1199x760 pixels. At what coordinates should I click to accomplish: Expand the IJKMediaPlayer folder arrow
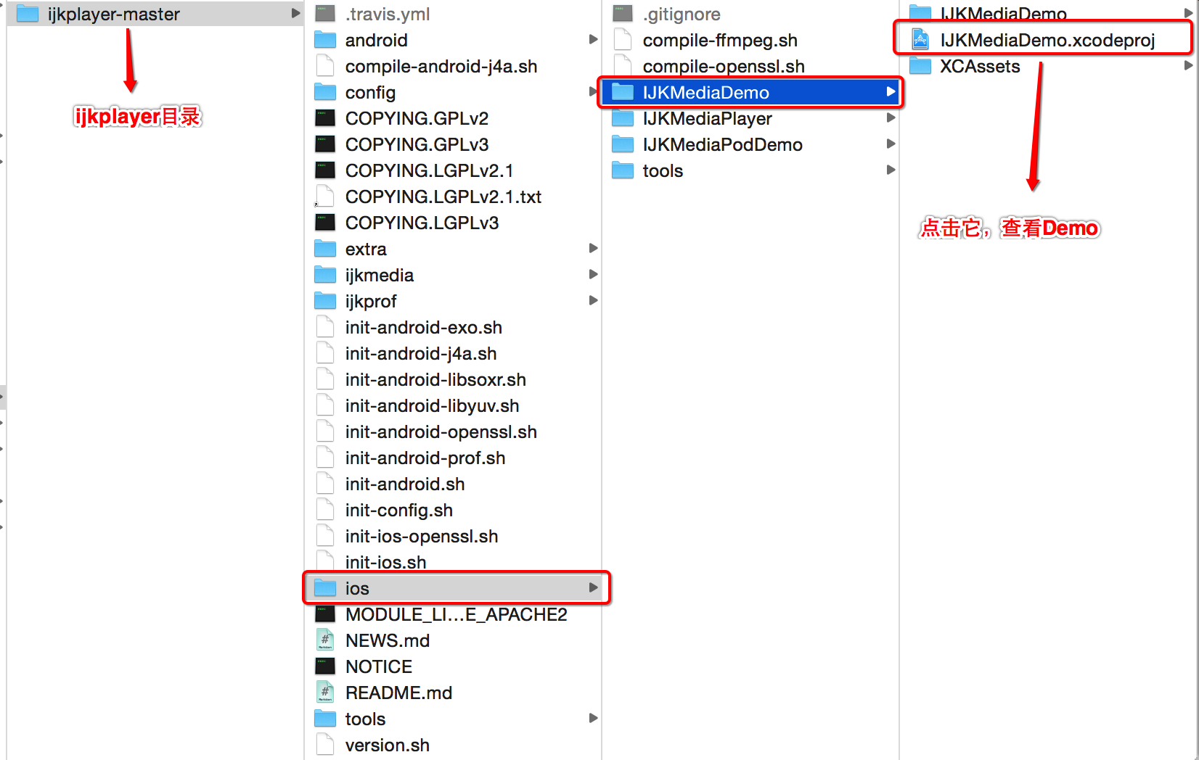[x=891, y=117]
